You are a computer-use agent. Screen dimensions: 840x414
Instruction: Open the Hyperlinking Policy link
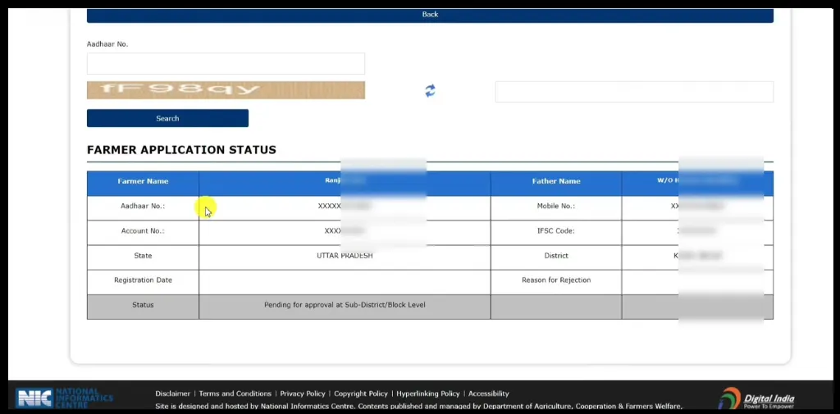[x=428, y=394]
